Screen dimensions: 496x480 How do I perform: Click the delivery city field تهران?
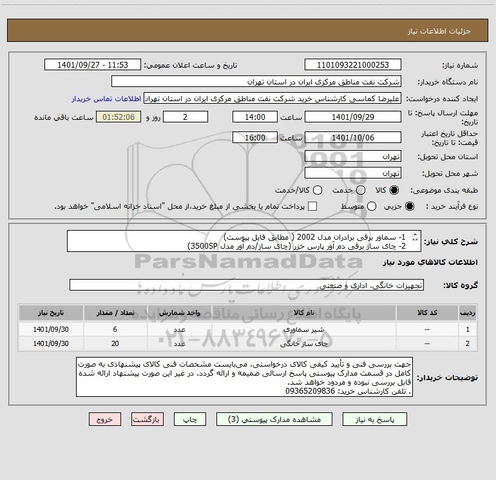click(353, 173)
